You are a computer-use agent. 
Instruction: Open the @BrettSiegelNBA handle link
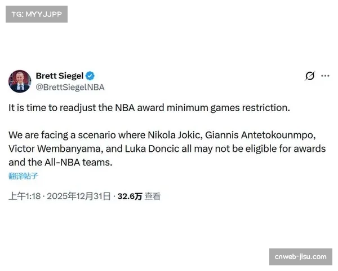coord(70,88)
